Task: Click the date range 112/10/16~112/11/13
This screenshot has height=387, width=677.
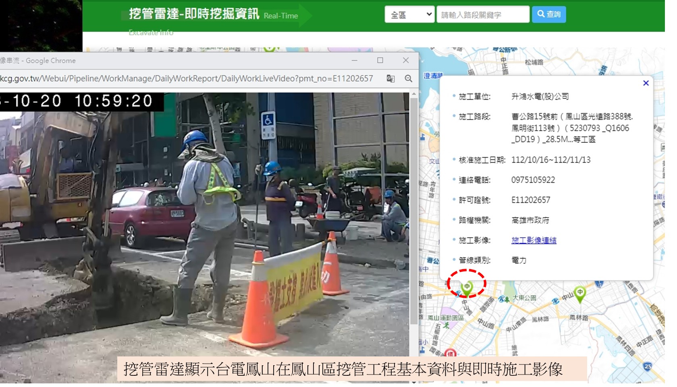Action: point(551,160)
